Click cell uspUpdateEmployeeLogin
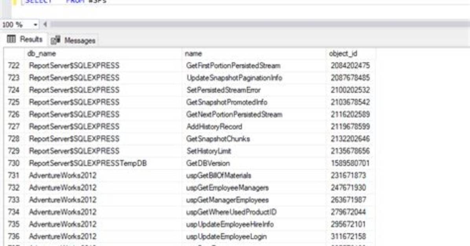The image size is (470, 246). tap(254, 237)
